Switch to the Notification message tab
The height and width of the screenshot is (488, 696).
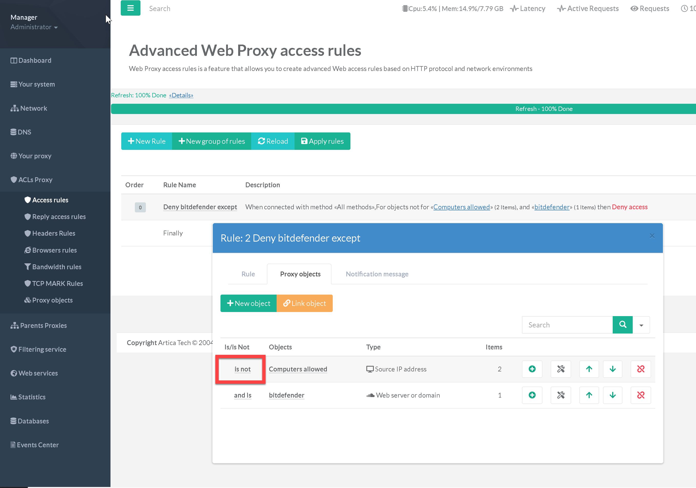point(377,274)
